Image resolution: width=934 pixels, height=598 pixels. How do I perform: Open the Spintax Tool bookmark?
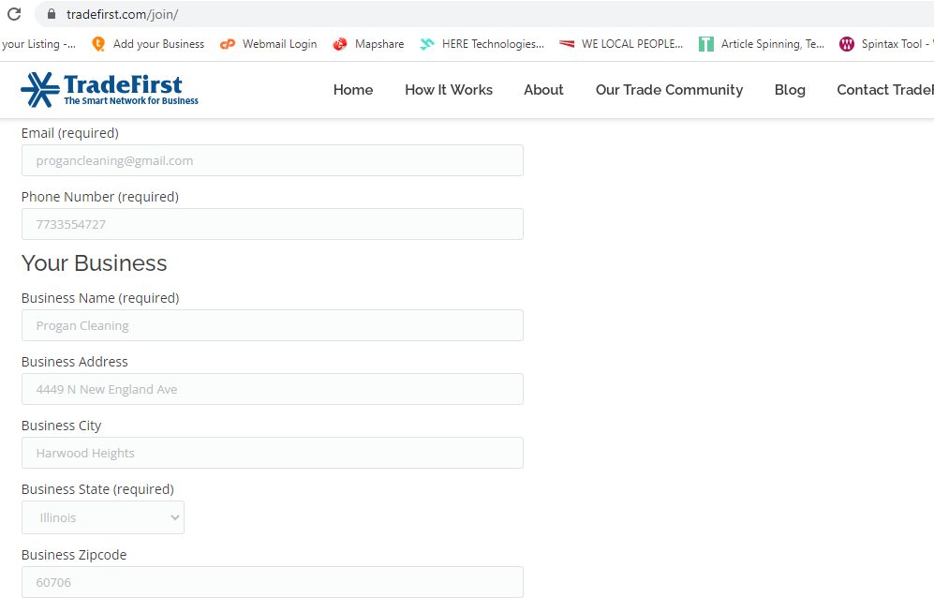(x=886, y=44)
